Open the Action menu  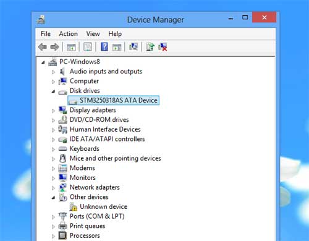pyautogui.click(x=68, y=33)
